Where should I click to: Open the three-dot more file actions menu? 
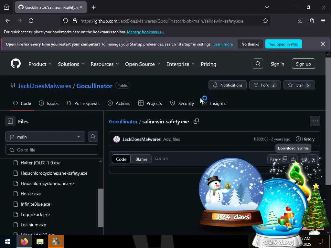pos(315,121)
